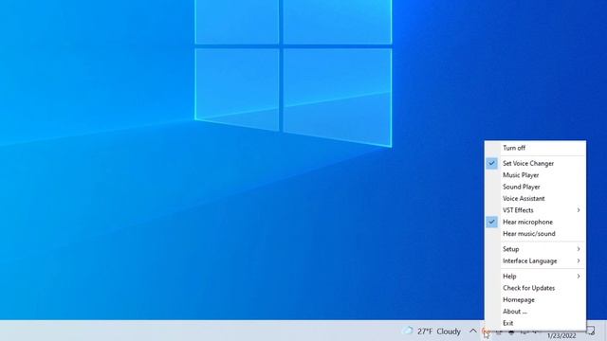Launch Voice Assistant from the menu
607x341 pixels.
[535, 198]
